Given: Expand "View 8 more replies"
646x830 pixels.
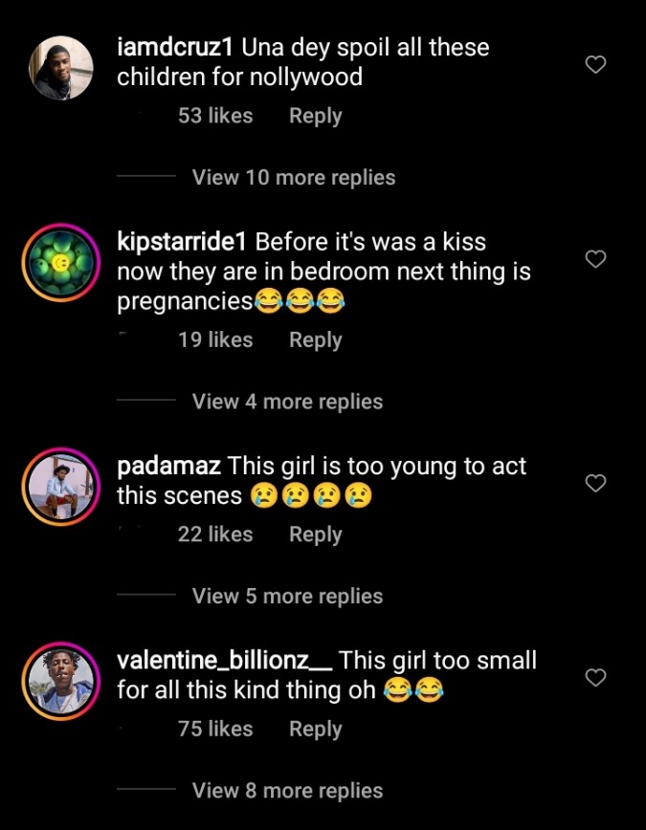Looking at the screenshot, I should [287, 791].
